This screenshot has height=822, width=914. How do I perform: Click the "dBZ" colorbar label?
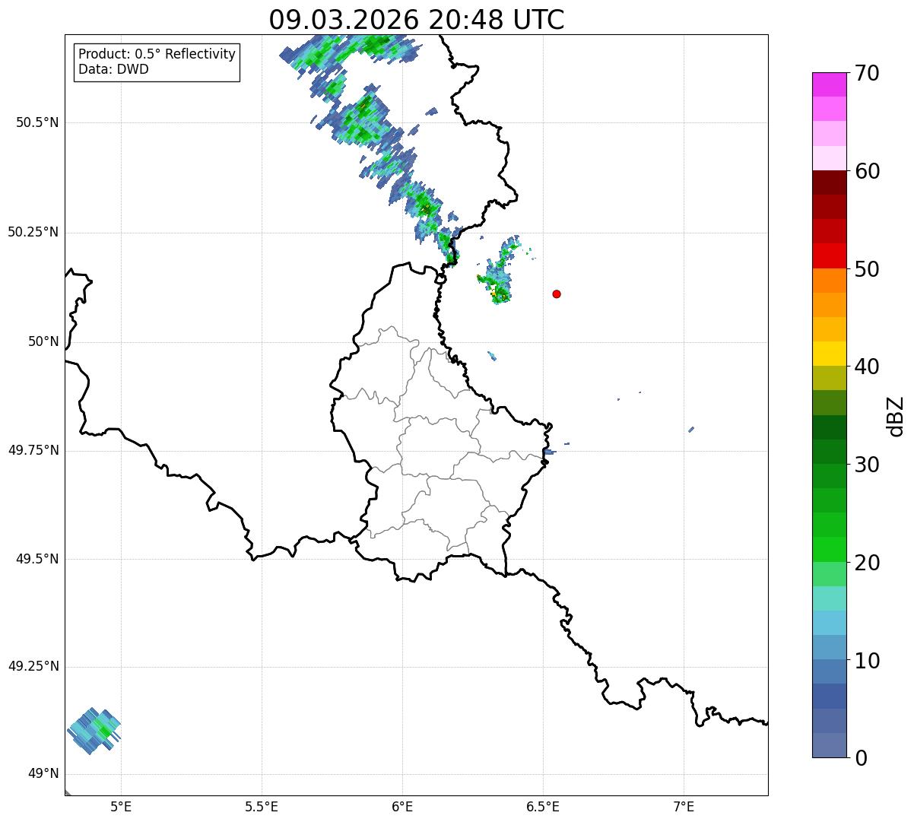(x=896, y=416)
